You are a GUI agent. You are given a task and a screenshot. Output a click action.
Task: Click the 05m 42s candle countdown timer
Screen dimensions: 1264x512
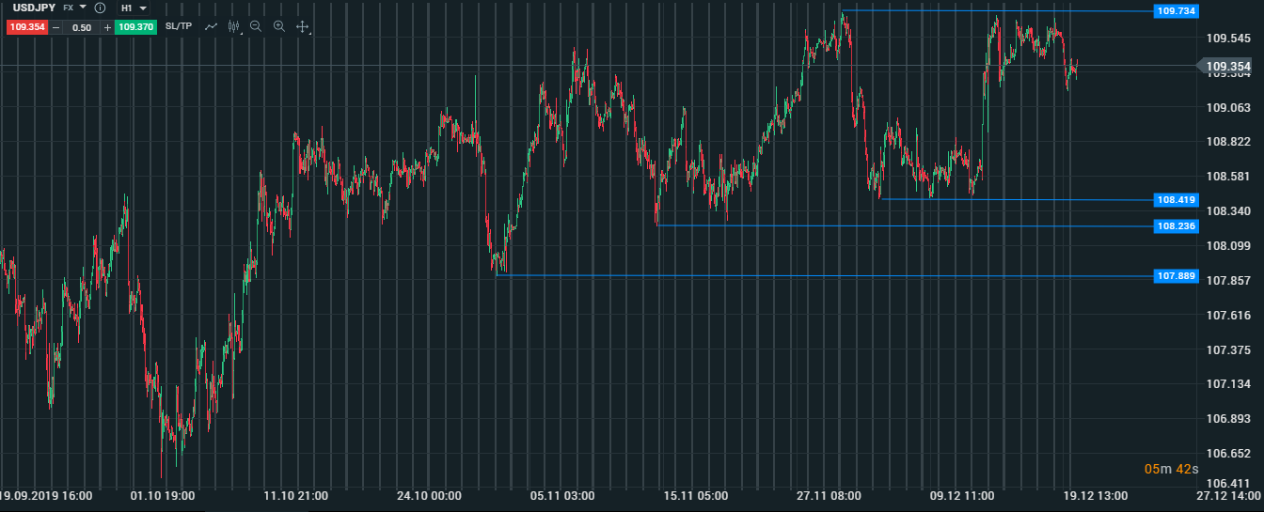point(1171,469)
